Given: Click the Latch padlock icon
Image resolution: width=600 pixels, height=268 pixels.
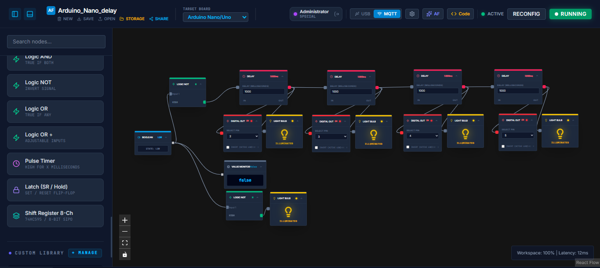Looking at the screenshot, I should [x=16, y=190].
